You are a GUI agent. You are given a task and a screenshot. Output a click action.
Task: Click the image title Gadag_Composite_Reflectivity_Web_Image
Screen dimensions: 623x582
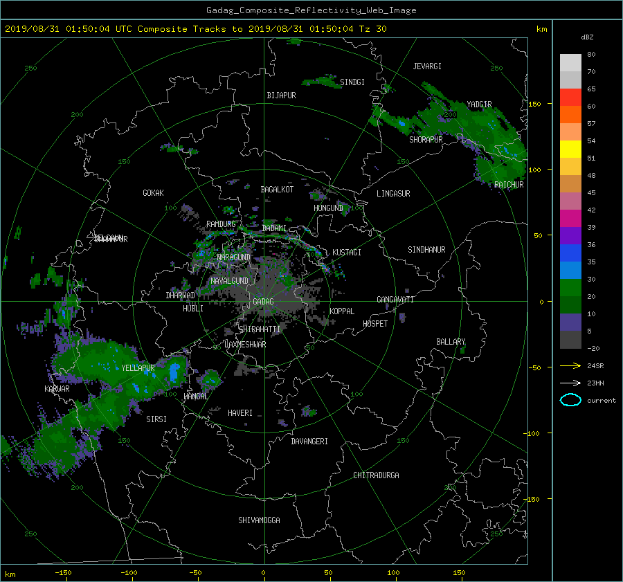pos(311,10)
